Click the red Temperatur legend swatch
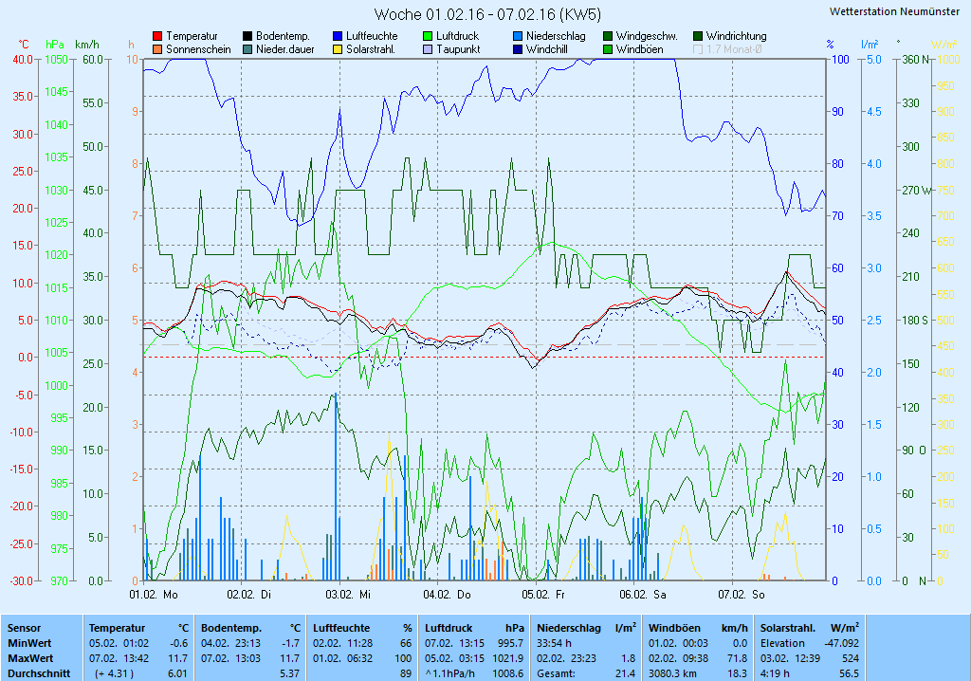Screen dimensions: 971x681 157,36
